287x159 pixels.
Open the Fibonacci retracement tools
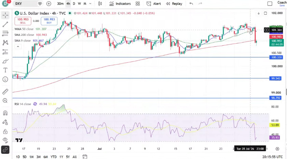coord(5,33)
